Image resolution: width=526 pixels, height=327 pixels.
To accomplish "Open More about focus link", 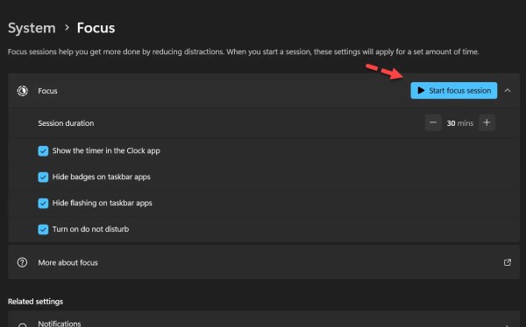I will [264, 262].
